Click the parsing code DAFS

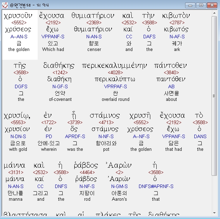pos(149,37)
